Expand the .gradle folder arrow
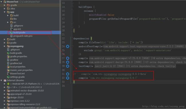Viewport: 186px width, 109px height. click(x=5, y=5)
